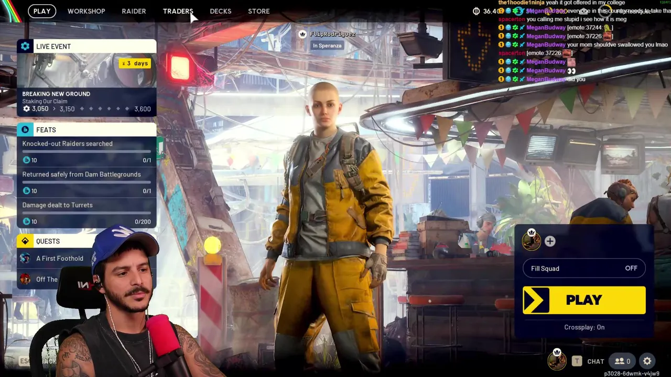Open the DECKS tab

pyautogui.click(x=220, y=11)
